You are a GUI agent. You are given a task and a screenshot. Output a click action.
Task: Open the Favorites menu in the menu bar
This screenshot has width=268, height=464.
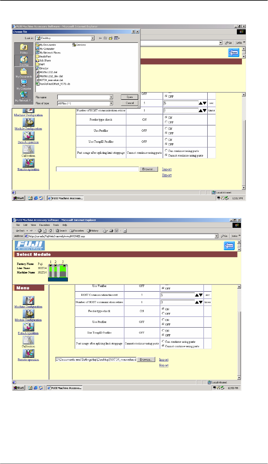point(45,225)
